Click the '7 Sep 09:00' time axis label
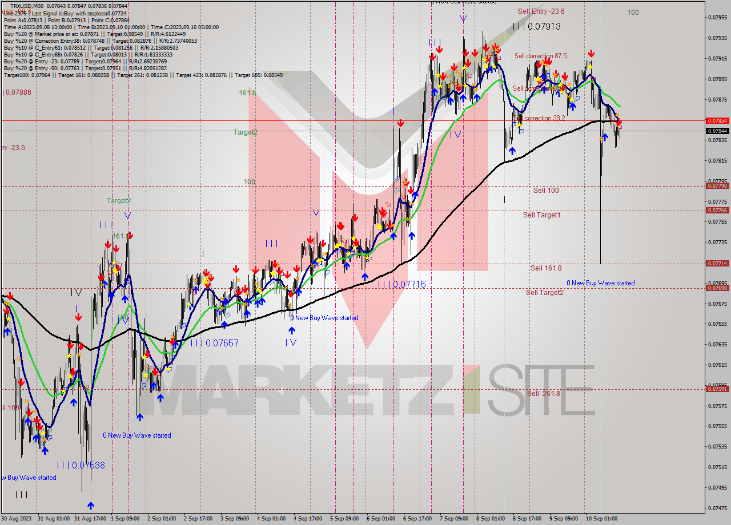 pos(454,519)
